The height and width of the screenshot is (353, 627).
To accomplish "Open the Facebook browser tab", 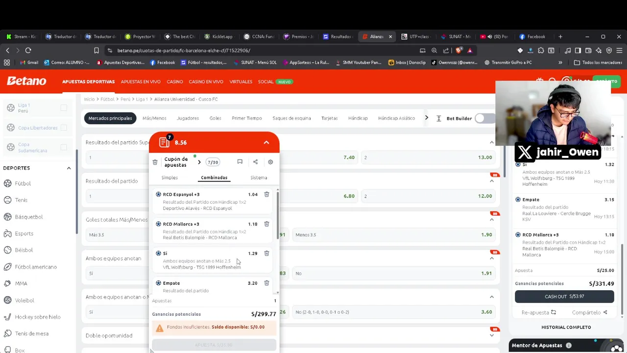I will pos(532,37).
